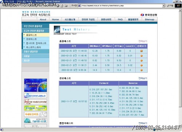The height and width of the screenshot is (132, 182).
Task: Click the 이동 (Go) button beside address bar
Action: (x=170, y=5)
